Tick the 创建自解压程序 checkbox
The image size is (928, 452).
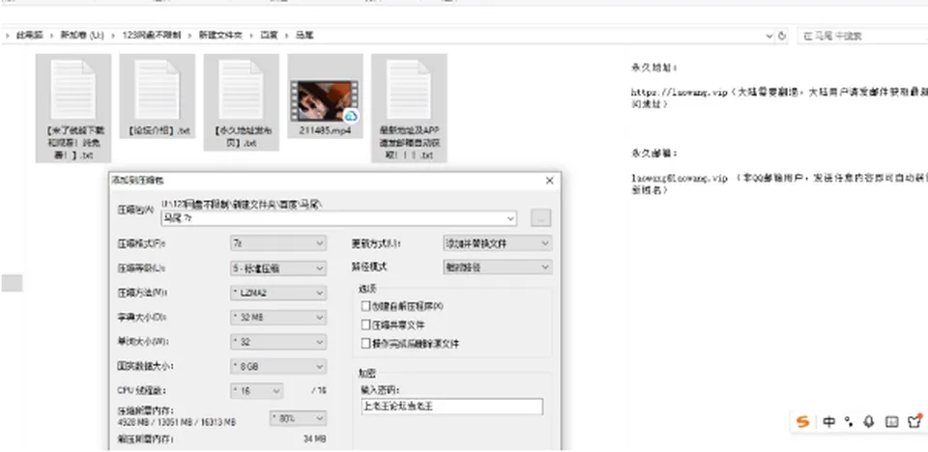point(365,306)
